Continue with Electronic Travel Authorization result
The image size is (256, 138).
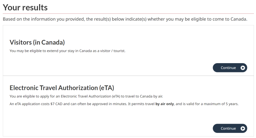pyautogui.click(x=230, y=128)
